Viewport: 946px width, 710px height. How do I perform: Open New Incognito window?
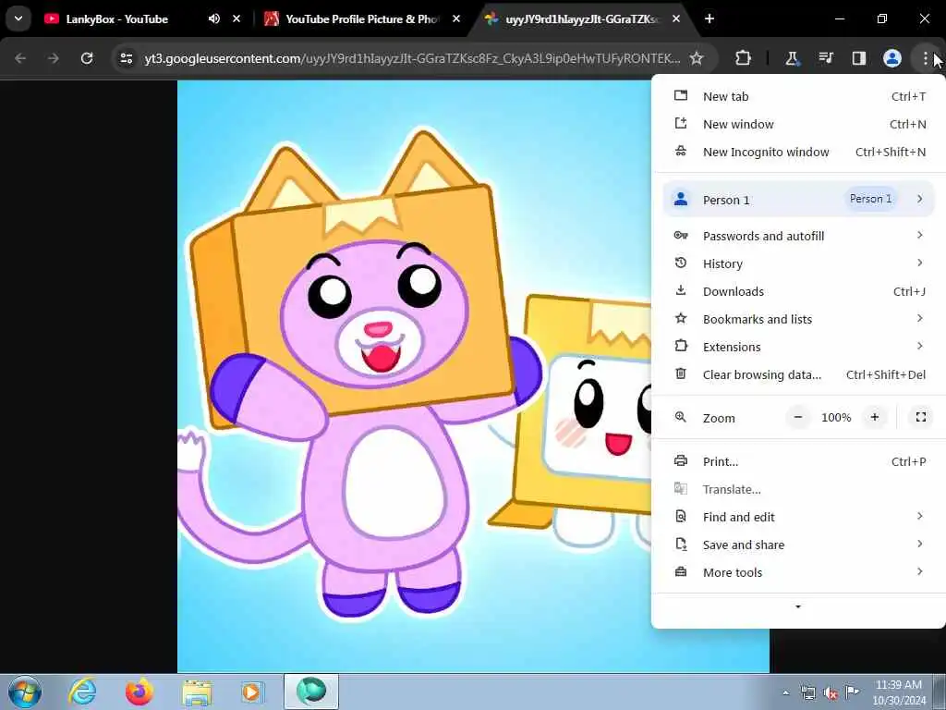point(799,153)
